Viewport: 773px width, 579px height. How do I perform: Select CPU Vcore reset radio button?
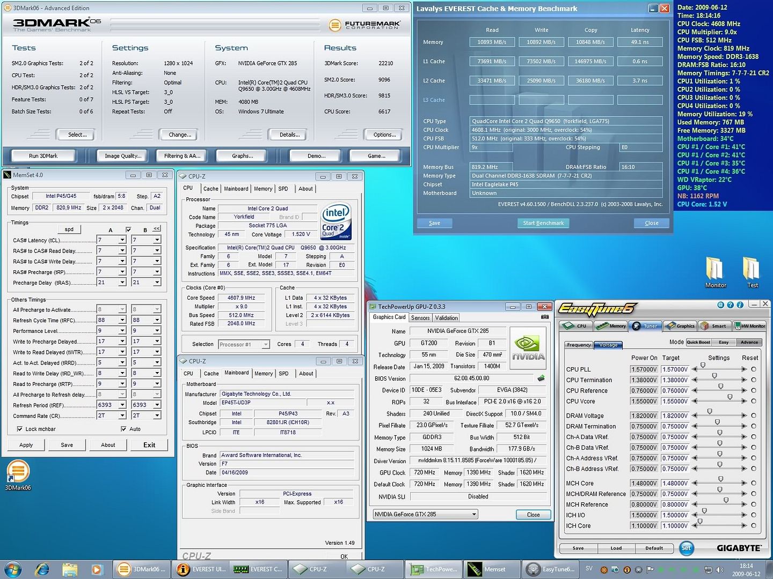coord(754,401)
